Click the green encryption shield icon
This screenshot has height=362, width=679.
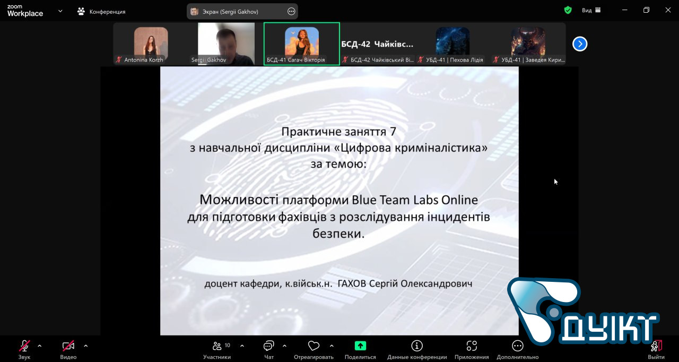568,10
